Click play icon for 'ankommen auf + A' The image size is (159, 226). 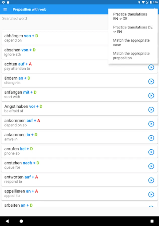point(151,124)
